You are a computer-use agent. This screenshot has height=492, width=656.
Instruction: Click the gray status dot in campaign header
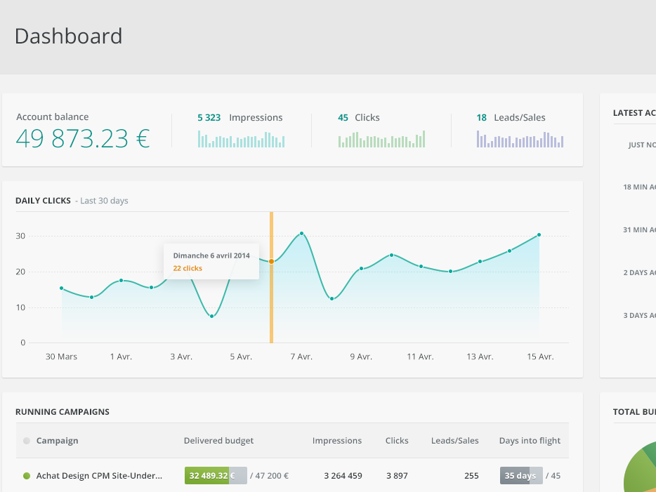[27, 441]
